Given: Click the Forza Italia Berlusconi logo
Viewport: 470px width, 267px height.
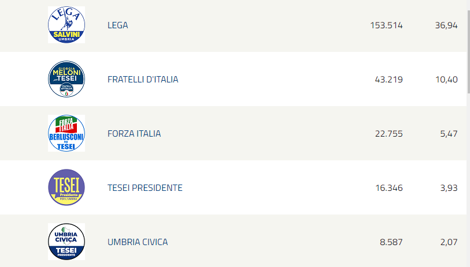Looking at the screenshot, I should pyautogui.click(x=66, y=133).
